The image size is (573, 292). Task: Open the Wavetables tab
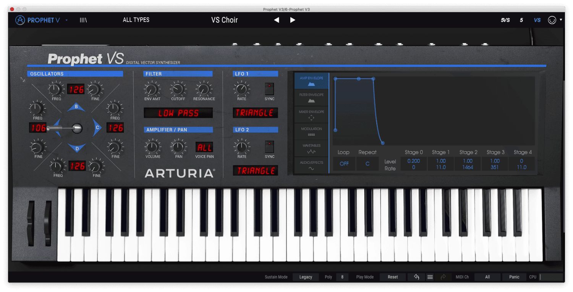(x=311, y=148)
